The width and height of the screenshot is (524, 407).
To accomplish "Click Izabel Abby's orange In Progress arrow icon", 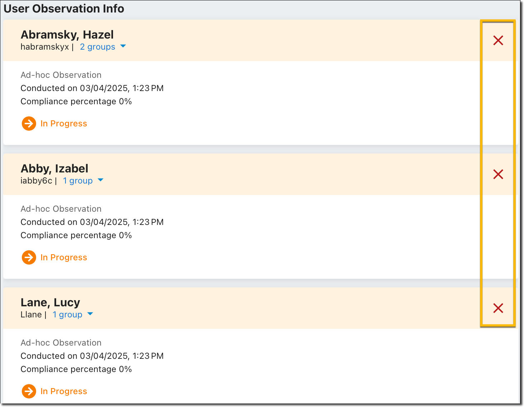I will point(29,257).
